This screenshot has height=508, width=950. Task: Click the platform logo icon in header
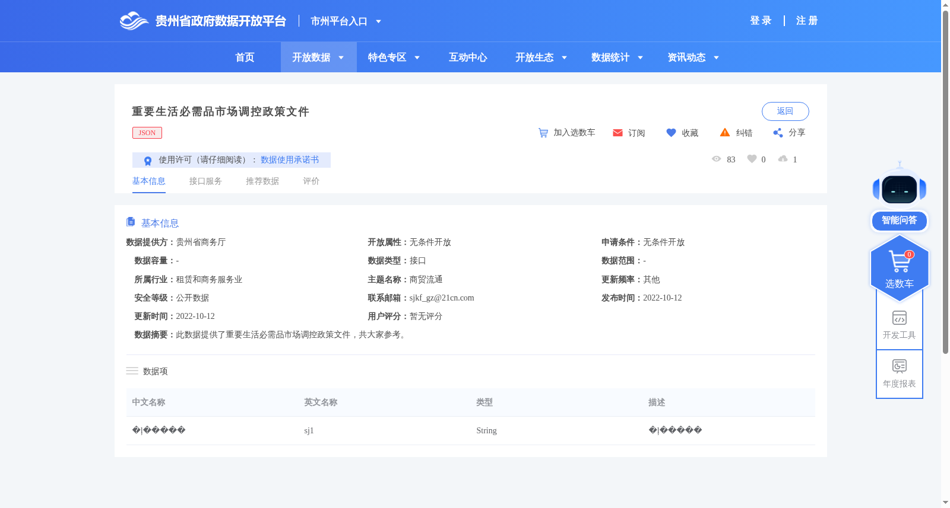(134, 21)
